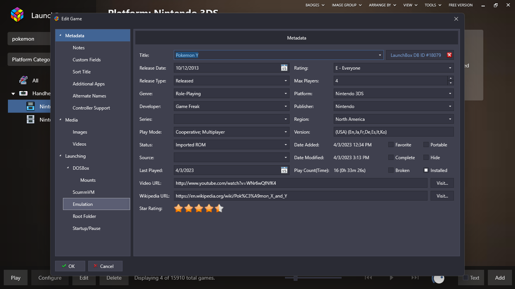Image resolution: width=515 pixels, height=289 pixels.
Task: Open the Image Group menu
Action: pyautogui.click(x=346, y=5)
